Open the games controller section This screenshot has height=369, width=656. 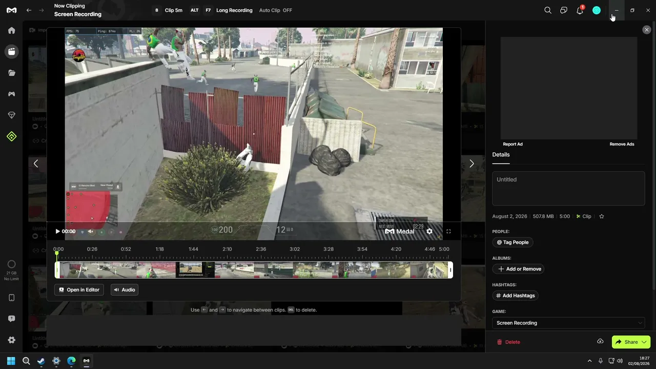point(11,94)
